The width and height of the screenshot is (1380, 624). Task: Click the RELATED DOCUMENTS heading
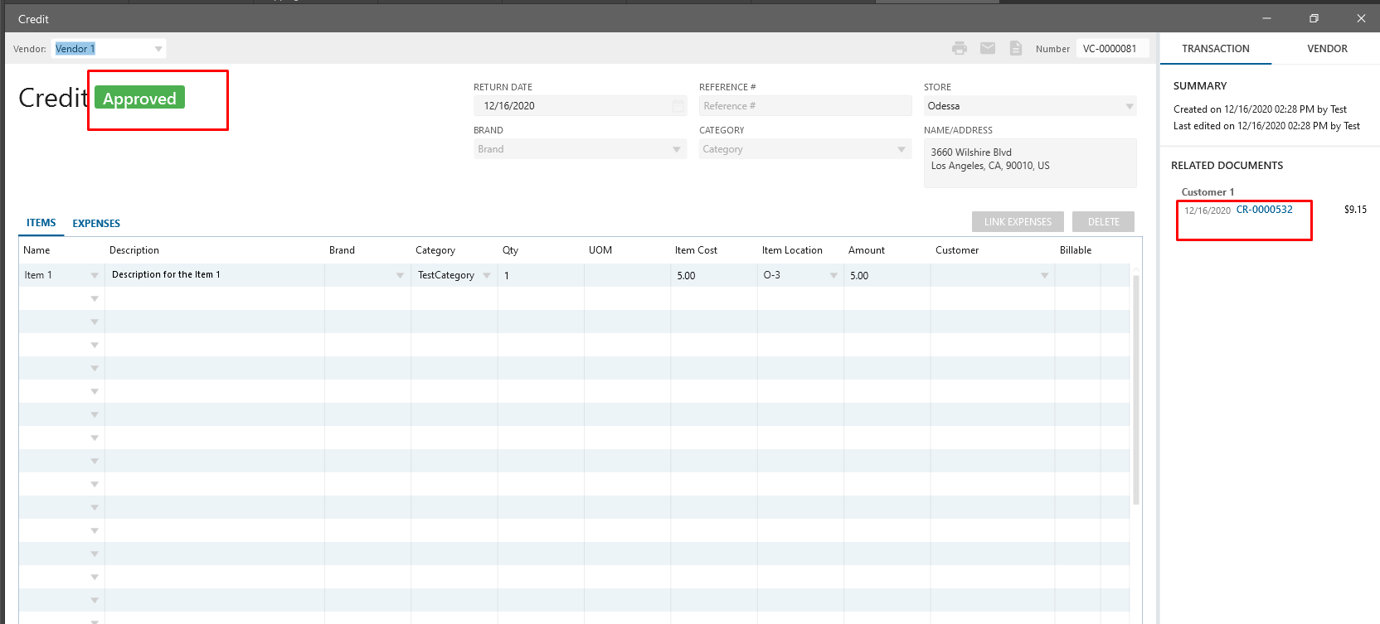pyautogui.click(x=1227, y=166)
